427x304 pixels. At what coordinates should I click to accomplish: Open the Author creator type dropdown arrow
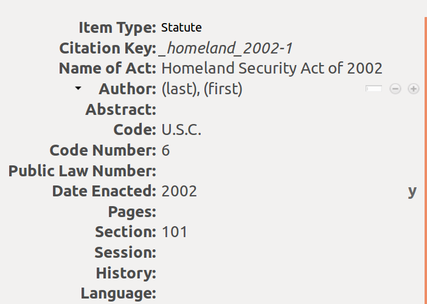(78, 89)
